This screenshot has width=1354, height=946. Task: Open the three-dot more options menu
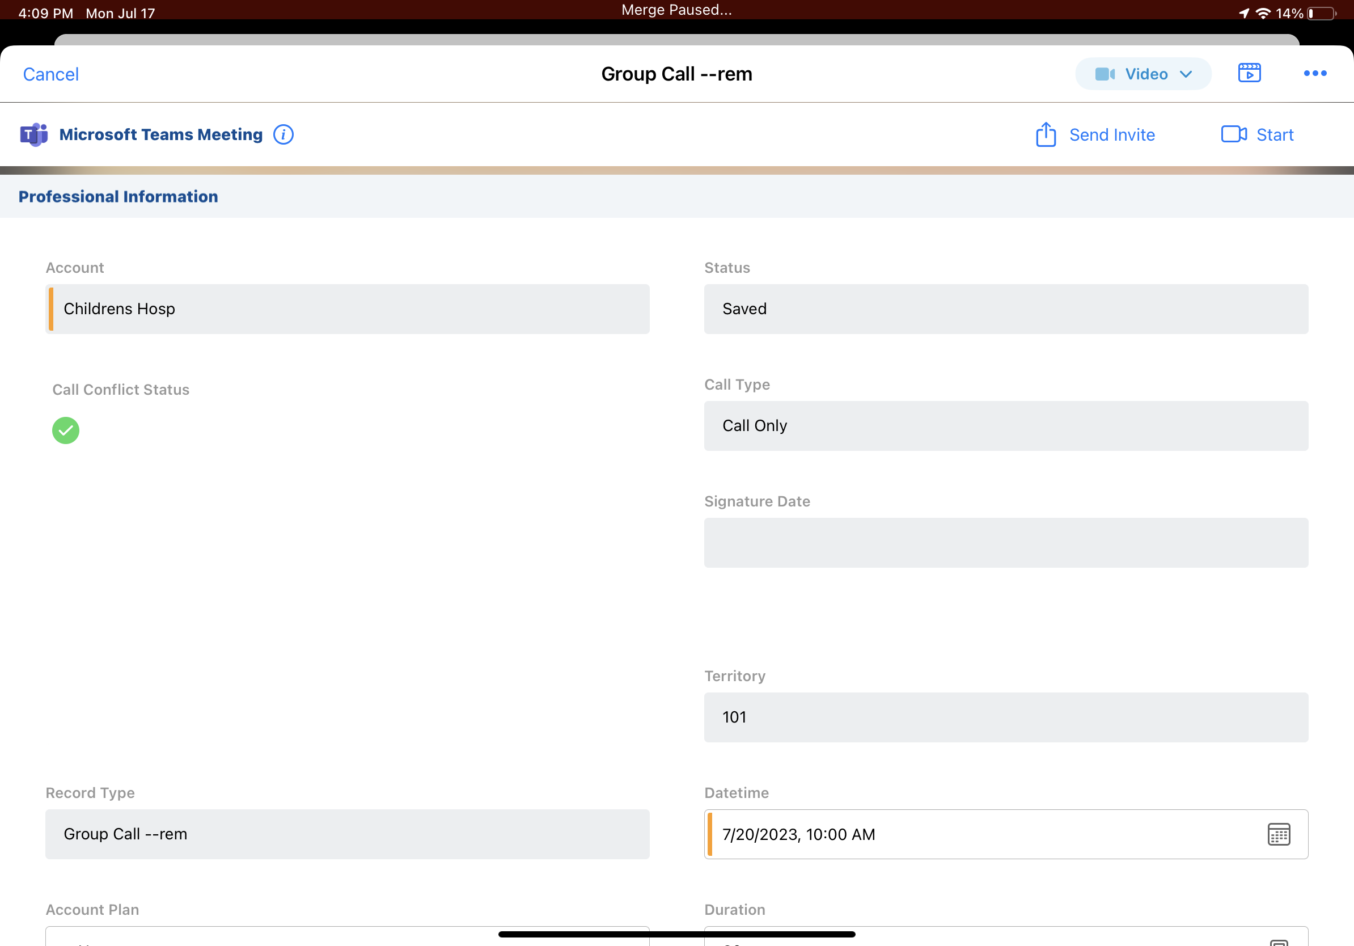(1314, 73)
